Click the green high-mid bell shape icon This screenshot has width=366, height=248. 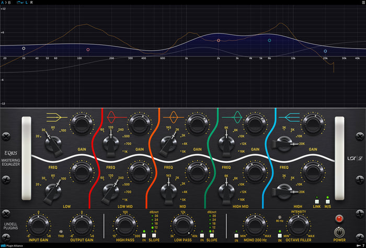(x=232, y=117)
